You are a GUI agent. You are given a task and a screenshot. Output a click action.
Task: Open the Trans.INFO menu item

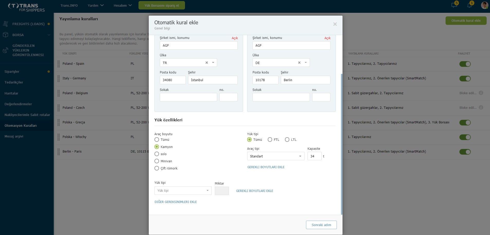click(69, 5)
